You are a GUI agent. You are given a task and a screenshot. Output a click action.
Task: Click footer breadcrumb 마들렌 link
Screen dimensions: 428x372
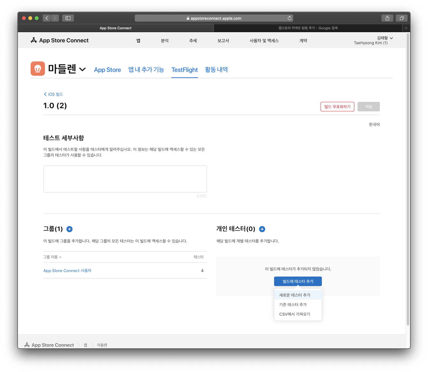(102, 345)
